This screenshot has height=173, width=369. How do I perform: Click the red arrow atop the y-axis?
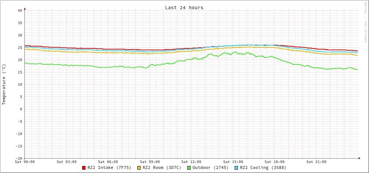[25, 8]
